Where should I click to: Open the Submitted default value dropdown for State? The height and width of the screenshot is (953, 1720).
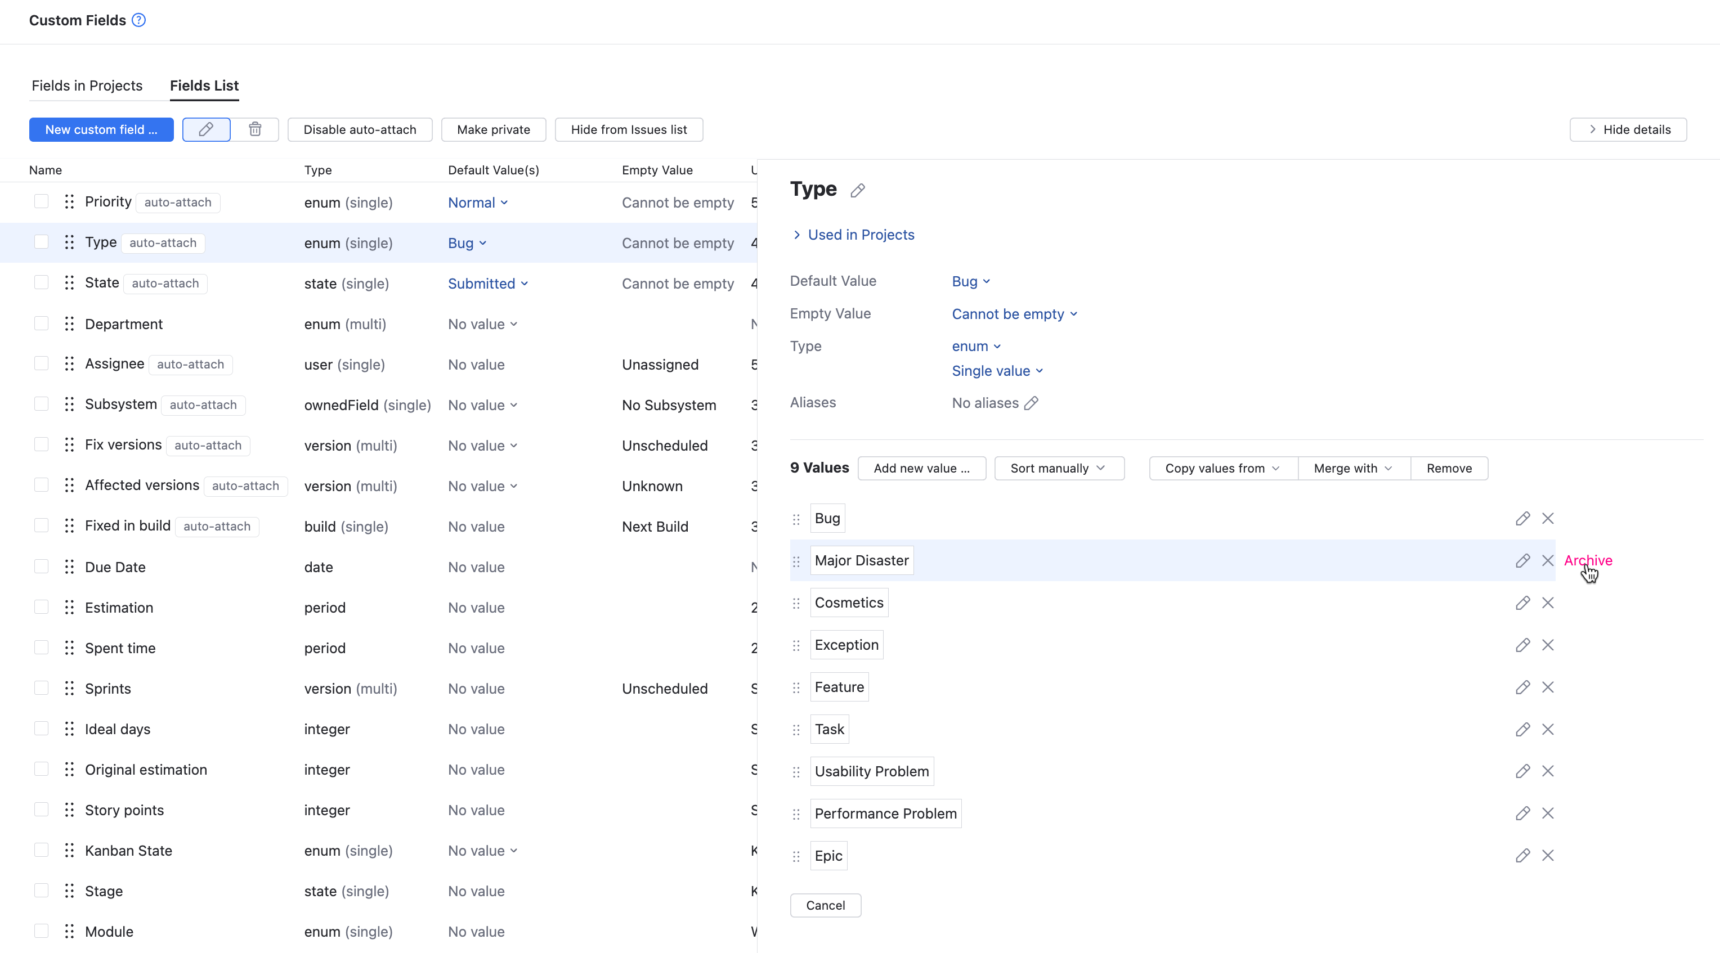pos(488,283)
